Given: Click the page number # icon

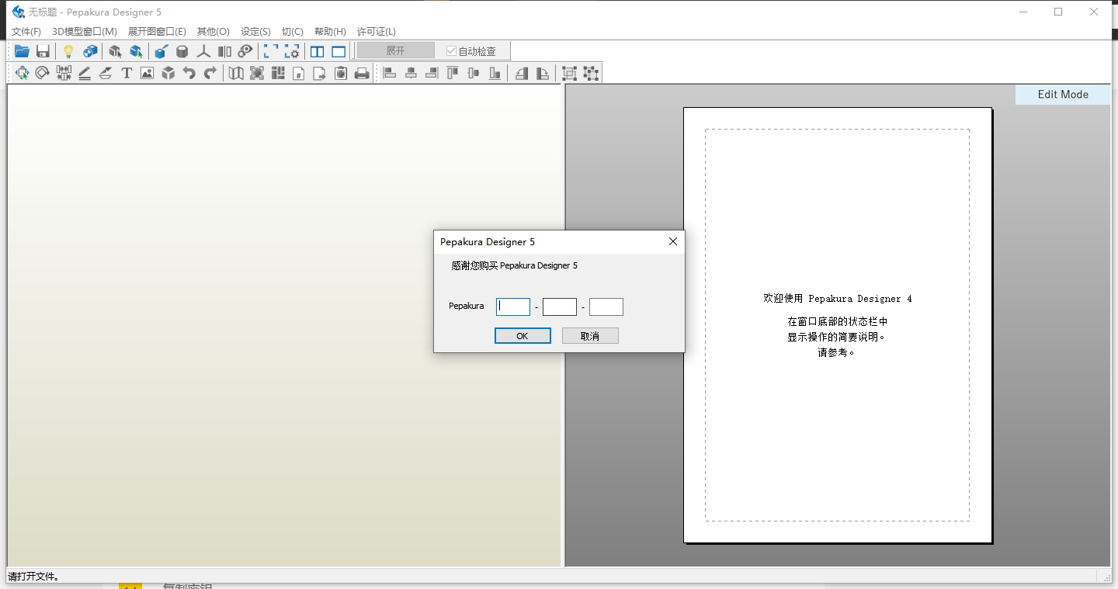Looking at the screenshot, I should 299,73.
